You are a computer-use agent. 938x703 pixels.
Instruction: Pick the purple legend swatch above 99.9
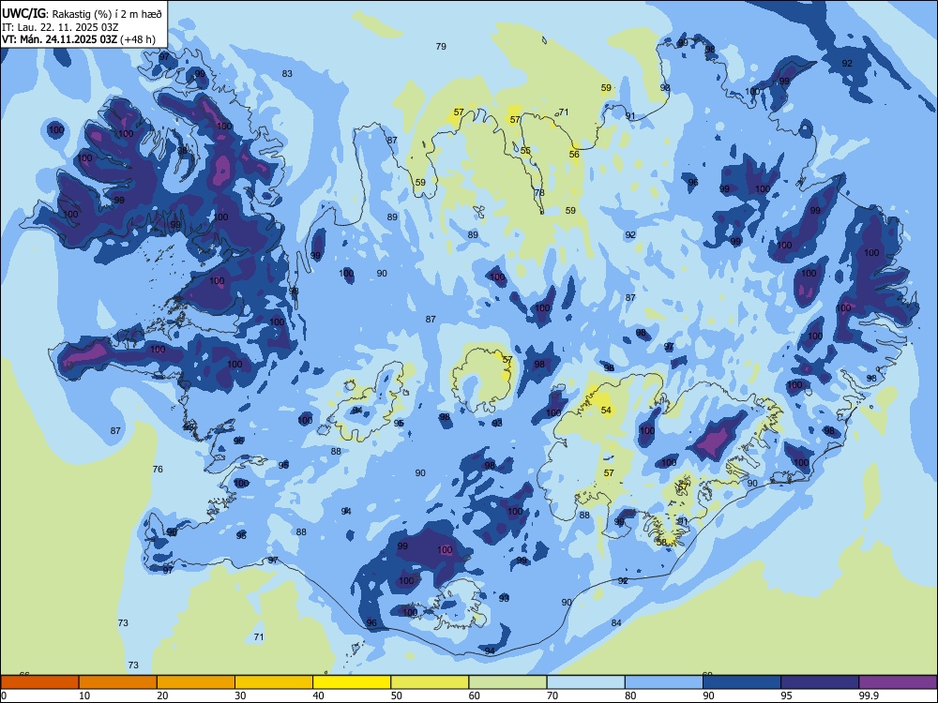[898, 682]
